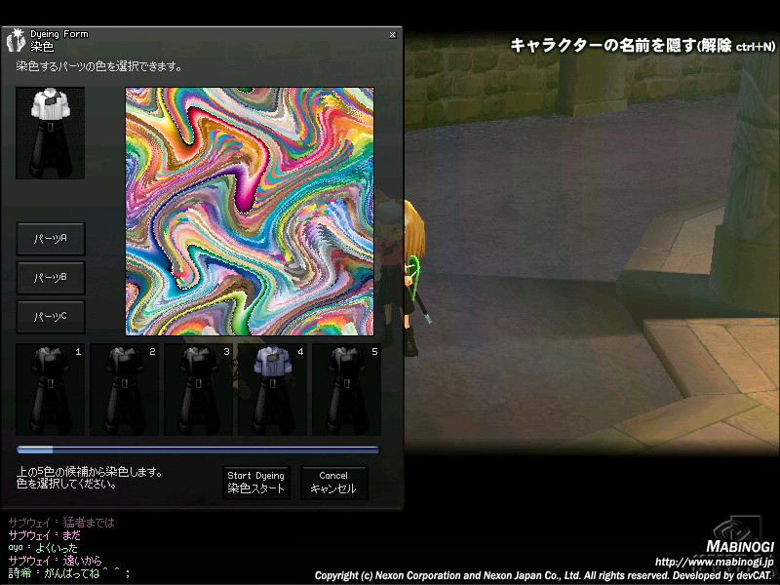This screenshot has height=585, width=780.
Task: Choose blue-shirt dye candidate 4
Action: tap(272, 389)
